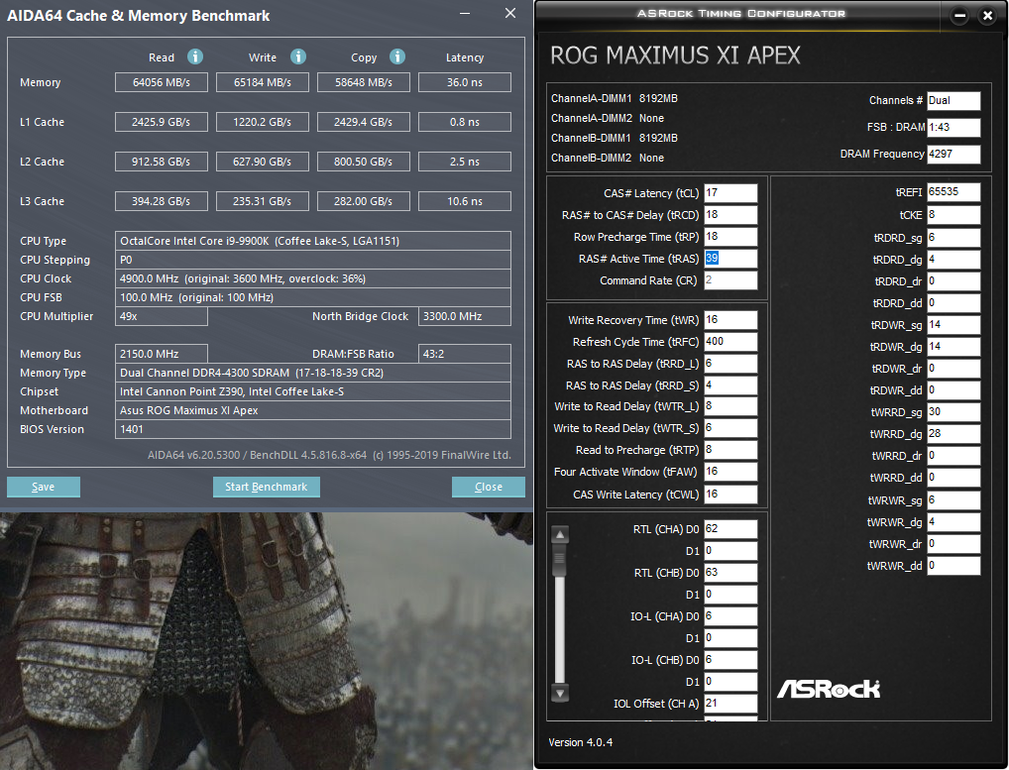Click the Four Activate Window (tFAW) field
1009x770 pixels.
point(731,472)
